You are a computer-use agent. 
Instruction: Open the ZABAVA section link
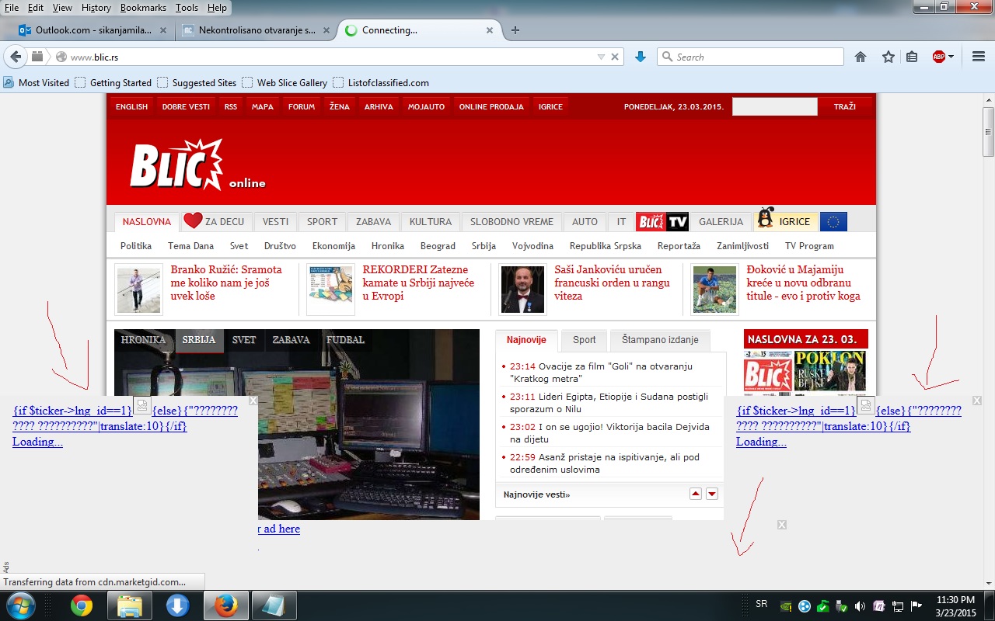373,222
